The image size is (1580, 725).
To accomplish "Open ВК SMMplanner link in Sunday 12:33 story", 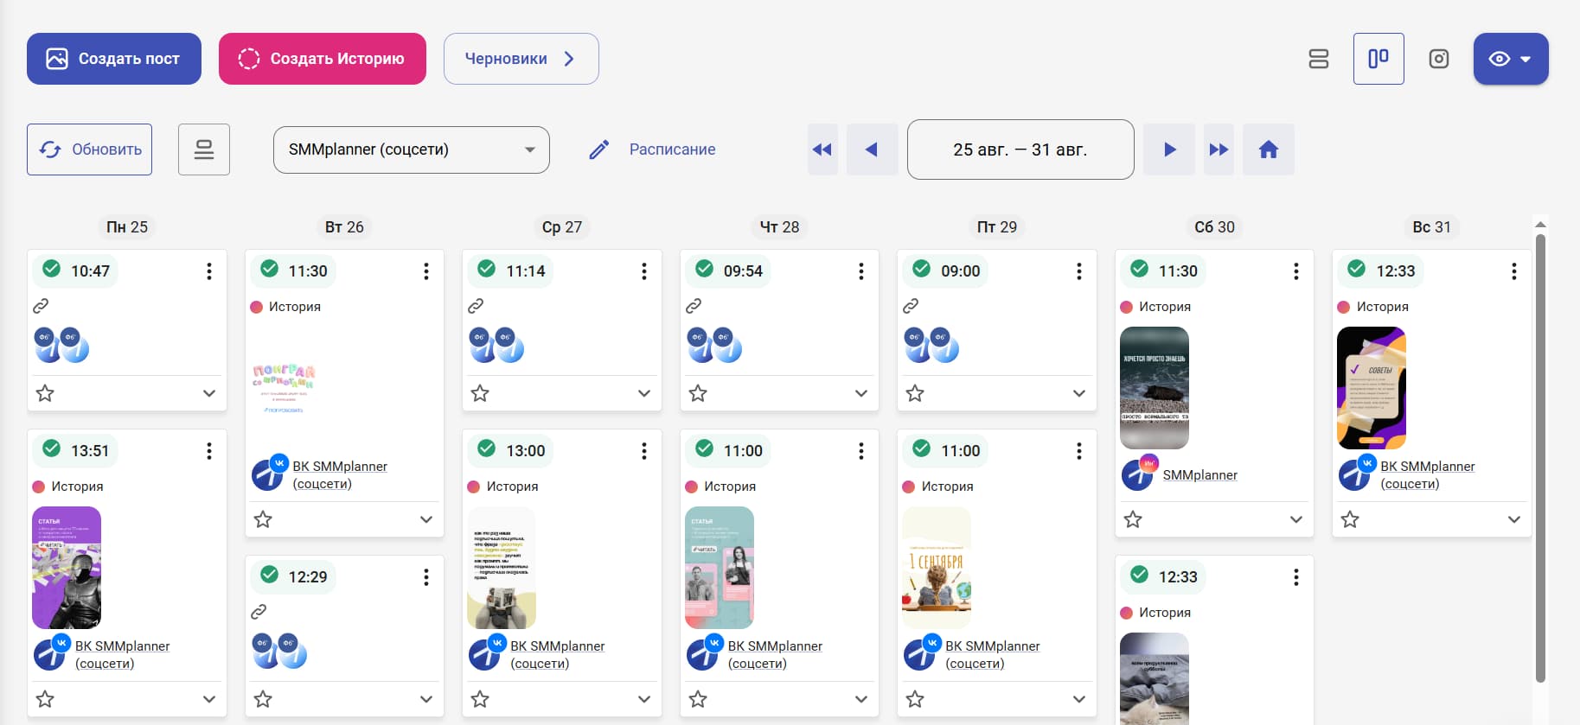I will pos(1428,475).
